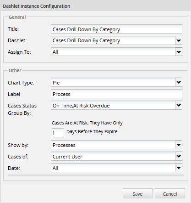Focus the Title text field
Viewport: 191px width, 203px height.
(116, 29)
